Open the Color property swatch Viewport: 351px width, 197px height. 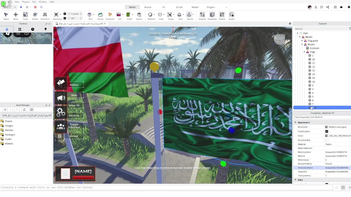tap(326, 136)
